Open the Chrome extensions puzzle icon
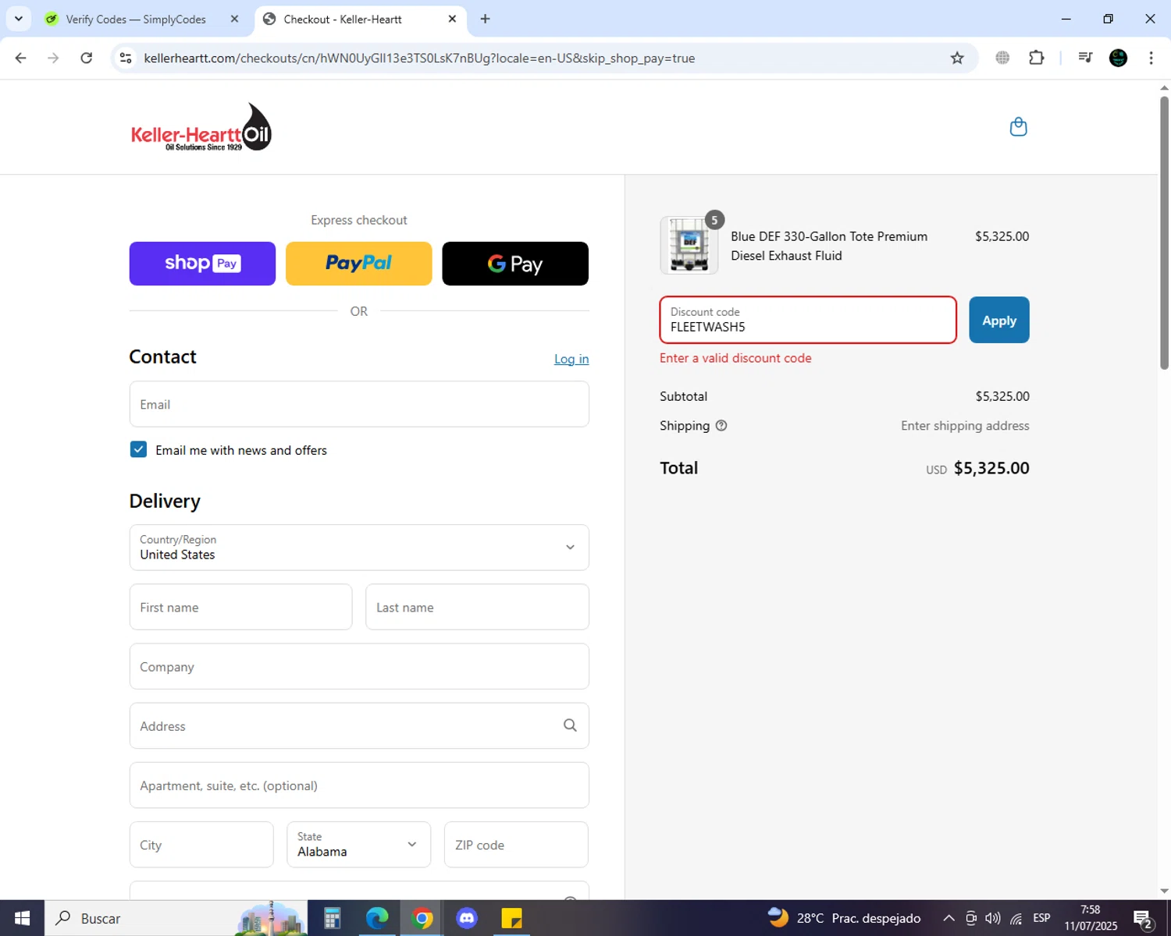Image resolution: width=1171 pixels, height=936 pixels. pyautogui.click(x=1037, y=58)
